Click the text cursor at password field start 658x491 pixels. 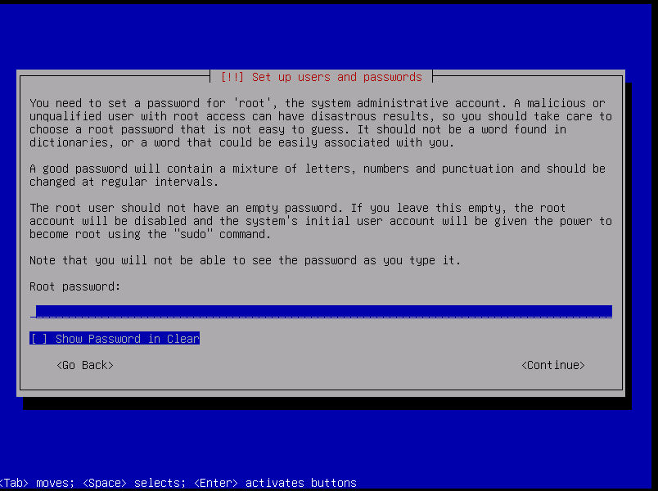(33, 312)
